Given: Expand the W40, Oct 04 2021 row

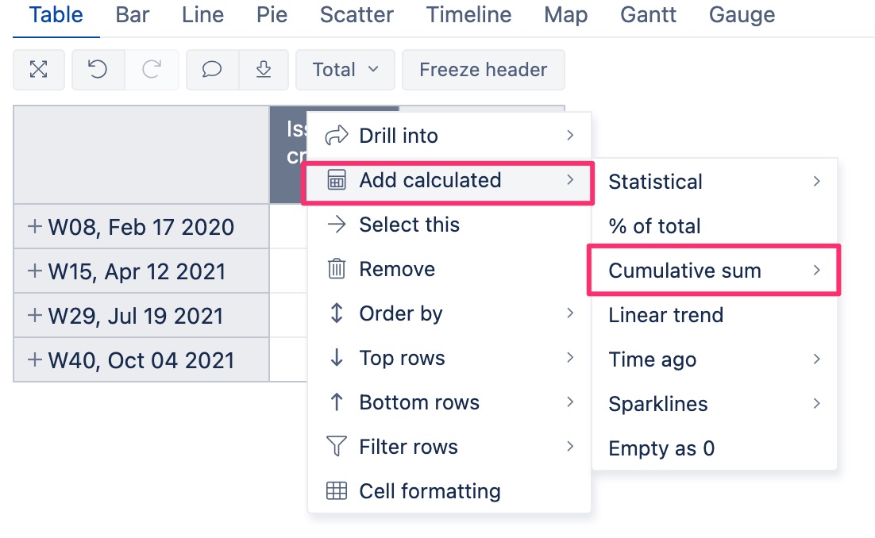Looking at the screenshot, I should 35,360.
